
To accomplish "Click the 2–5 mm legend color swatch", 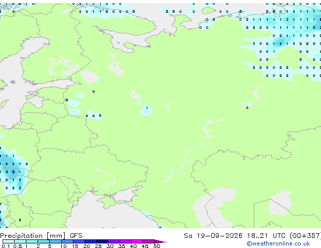I will click(44, 241).
